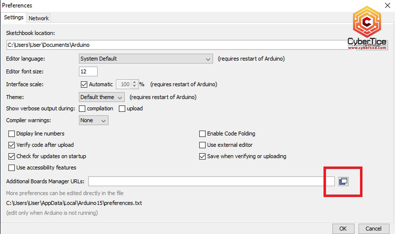This screenshot has height=234, width=395.
Task: Disable Check for updates on startup
Action: tap(12, 156)
